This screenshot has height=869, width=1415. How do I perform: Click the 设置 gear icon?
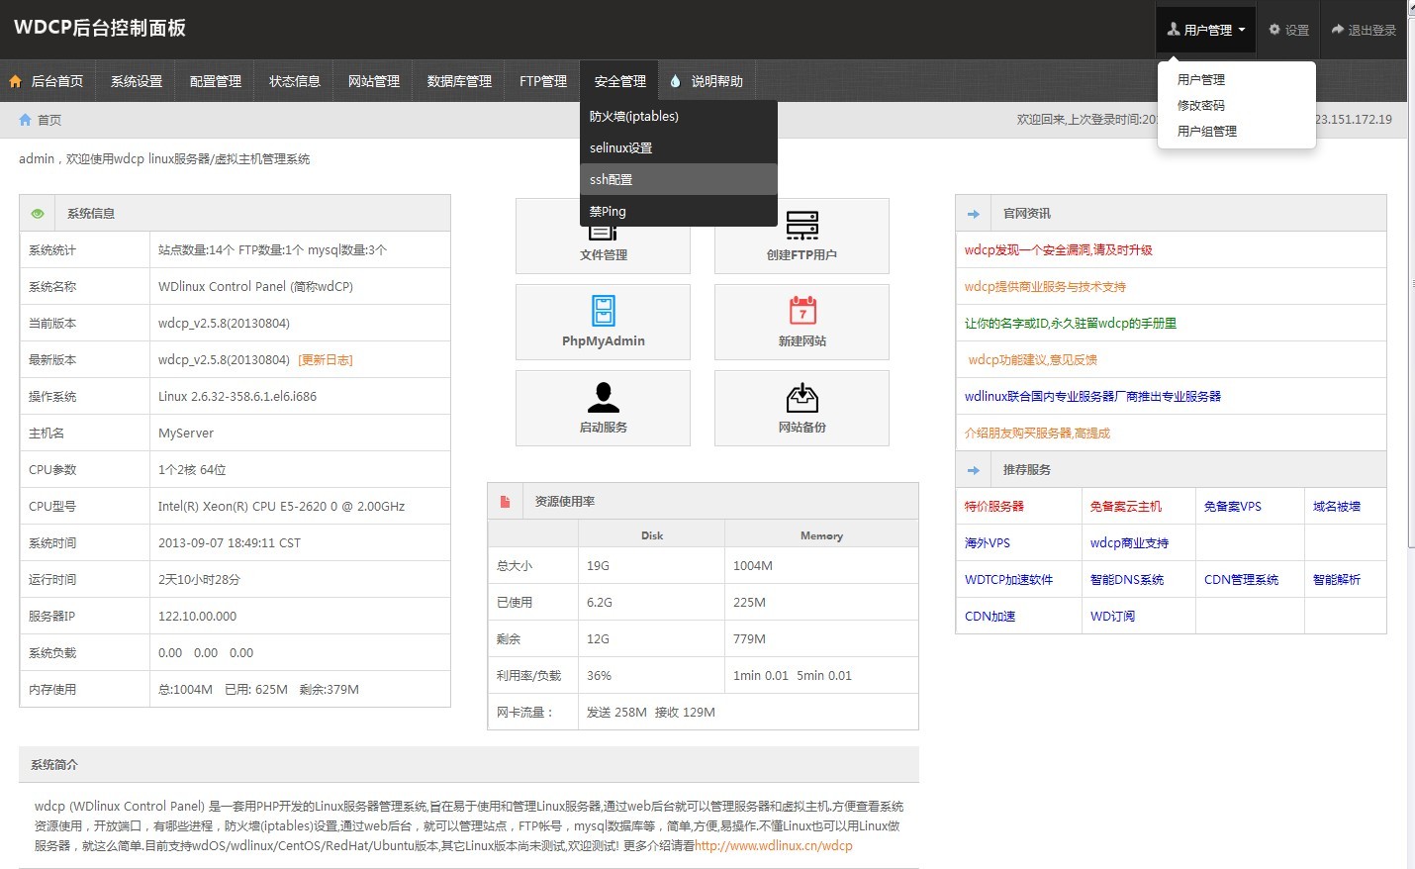1274,30
